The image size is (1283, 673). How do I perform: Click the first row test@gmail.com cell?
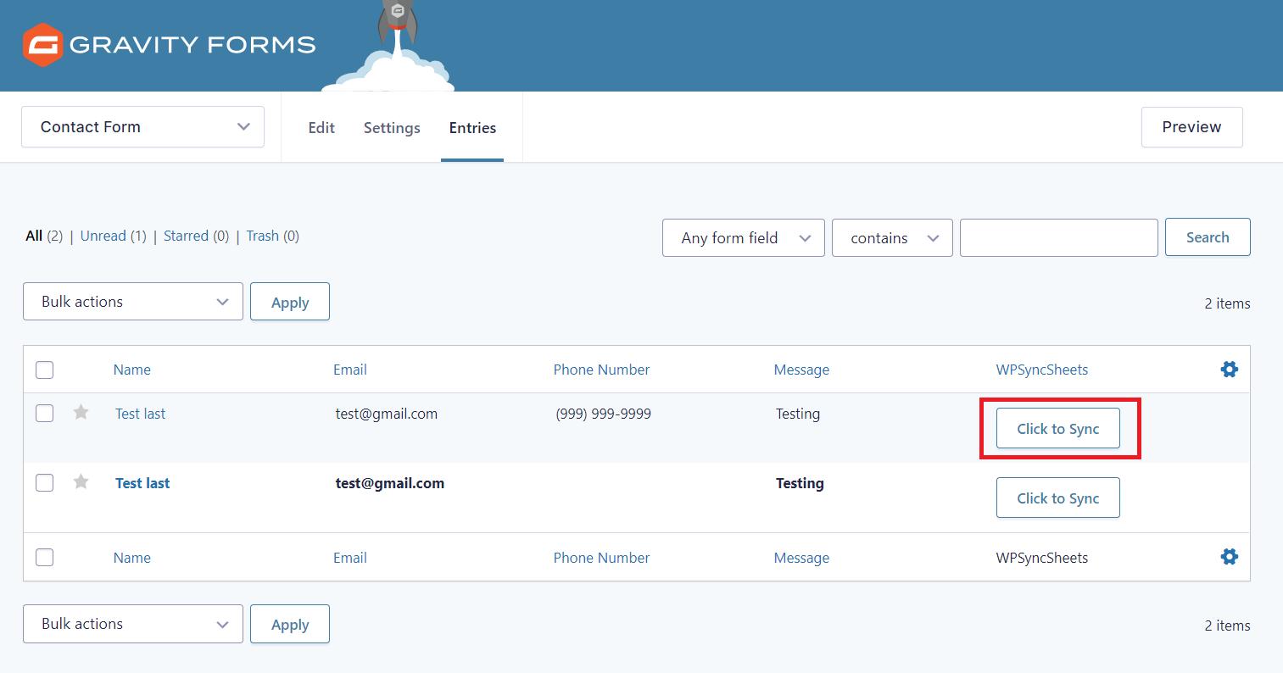pos(387,414)
